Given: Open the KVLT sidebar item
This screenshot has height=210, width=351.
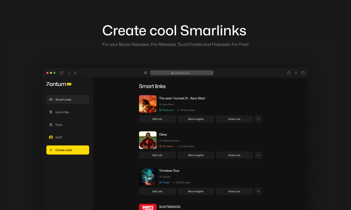Looking at the screenshot, I should [68, 137].
